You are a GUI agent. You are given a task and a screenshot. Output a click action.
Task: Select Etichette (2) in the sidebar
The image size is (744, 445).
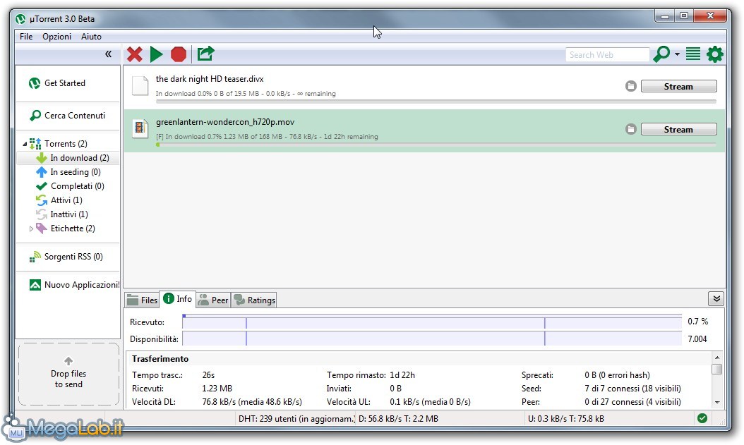(73, 228)
